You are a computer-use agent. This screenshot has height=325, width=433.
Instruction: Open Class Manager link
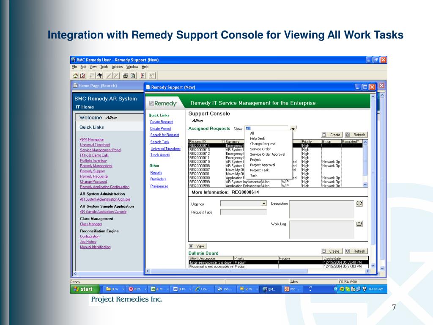(91, 224)
